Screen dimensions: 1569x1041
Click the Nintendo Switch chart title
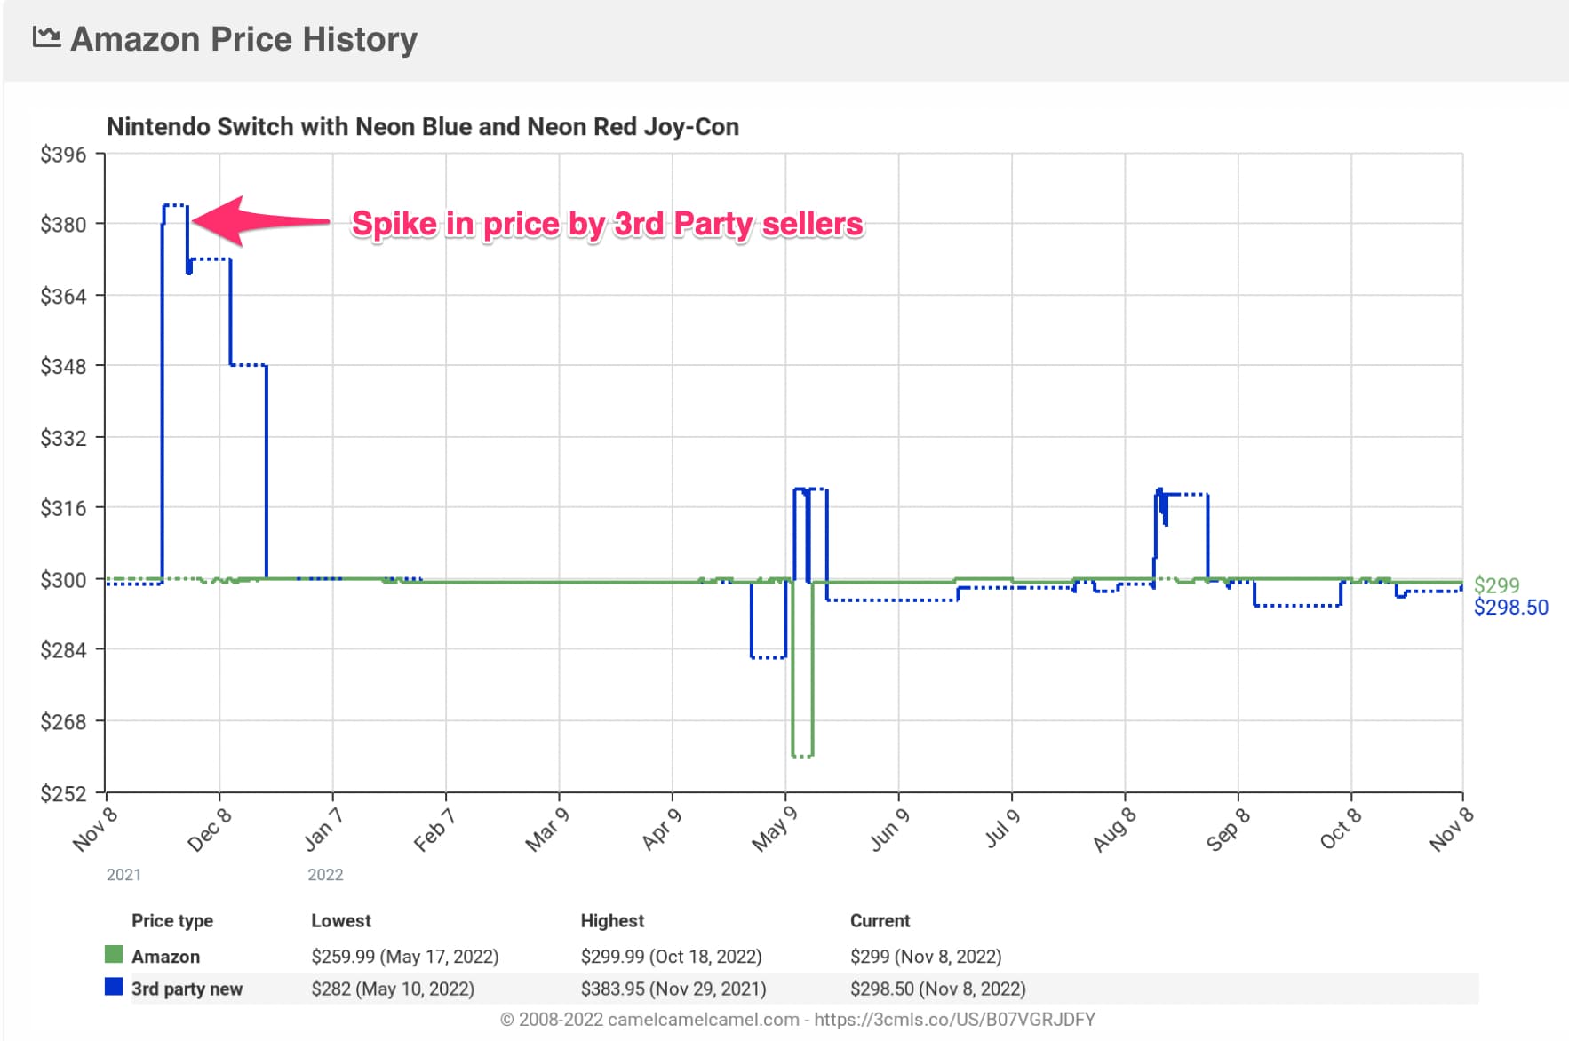click(422, 127)
